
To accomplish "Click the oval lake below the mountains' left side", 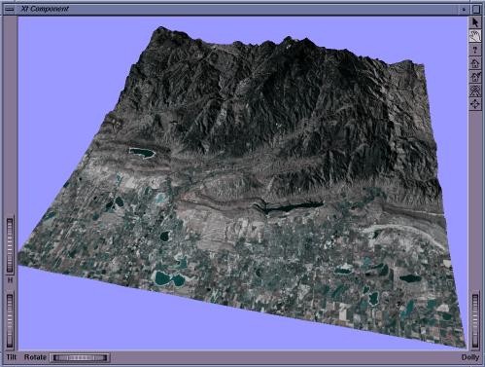I will 142,153.
